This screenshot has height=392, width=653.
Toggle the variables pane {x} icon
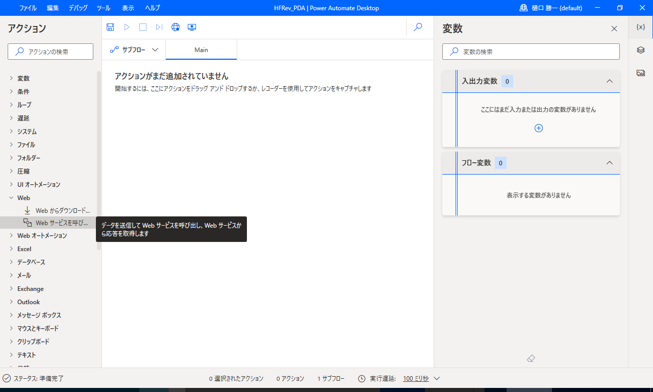(641, 27)
